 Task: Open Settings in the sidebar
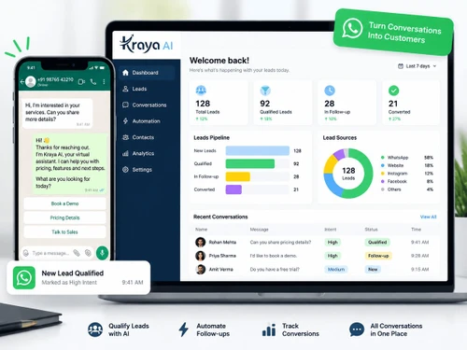pyautogui.click(x=137, y=170)
